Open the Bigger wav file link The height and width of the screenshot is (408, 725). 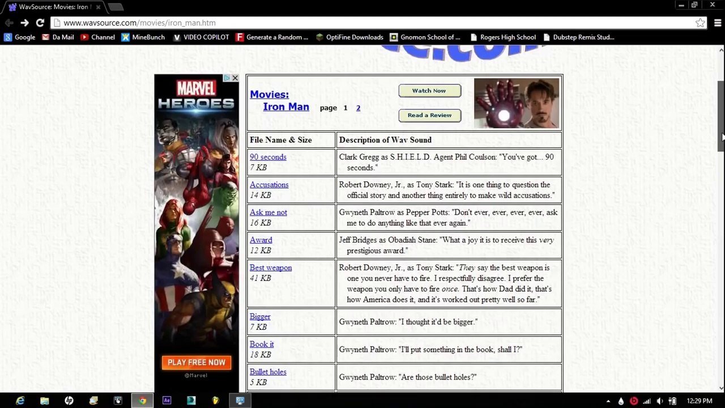pyautogui.click(x=260, y=317)
